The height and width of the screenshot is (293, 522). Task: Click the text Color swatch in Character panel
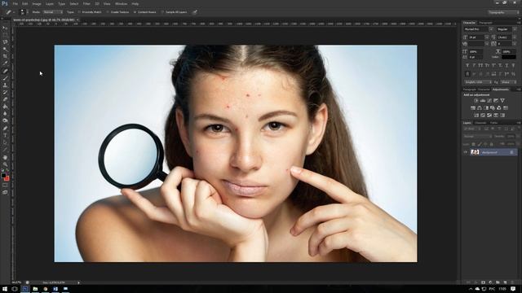(509, 57)
